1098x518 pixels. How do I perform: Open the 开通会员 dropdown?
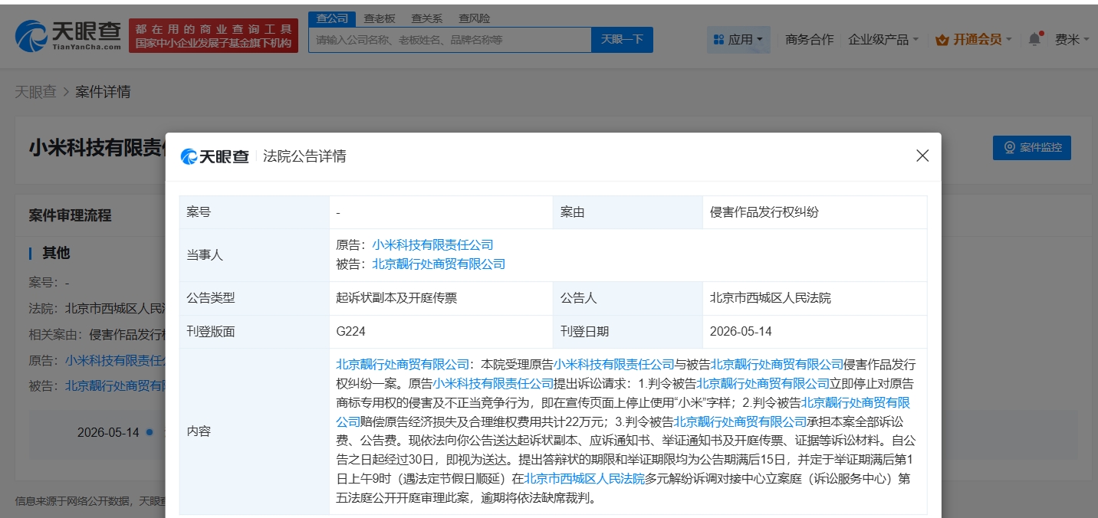pyautogui.click(x=974, y=39)
